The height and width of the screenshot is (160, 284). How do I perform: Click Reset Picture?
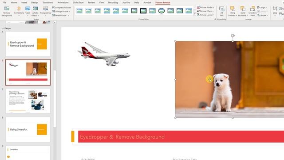click(59, 16)
